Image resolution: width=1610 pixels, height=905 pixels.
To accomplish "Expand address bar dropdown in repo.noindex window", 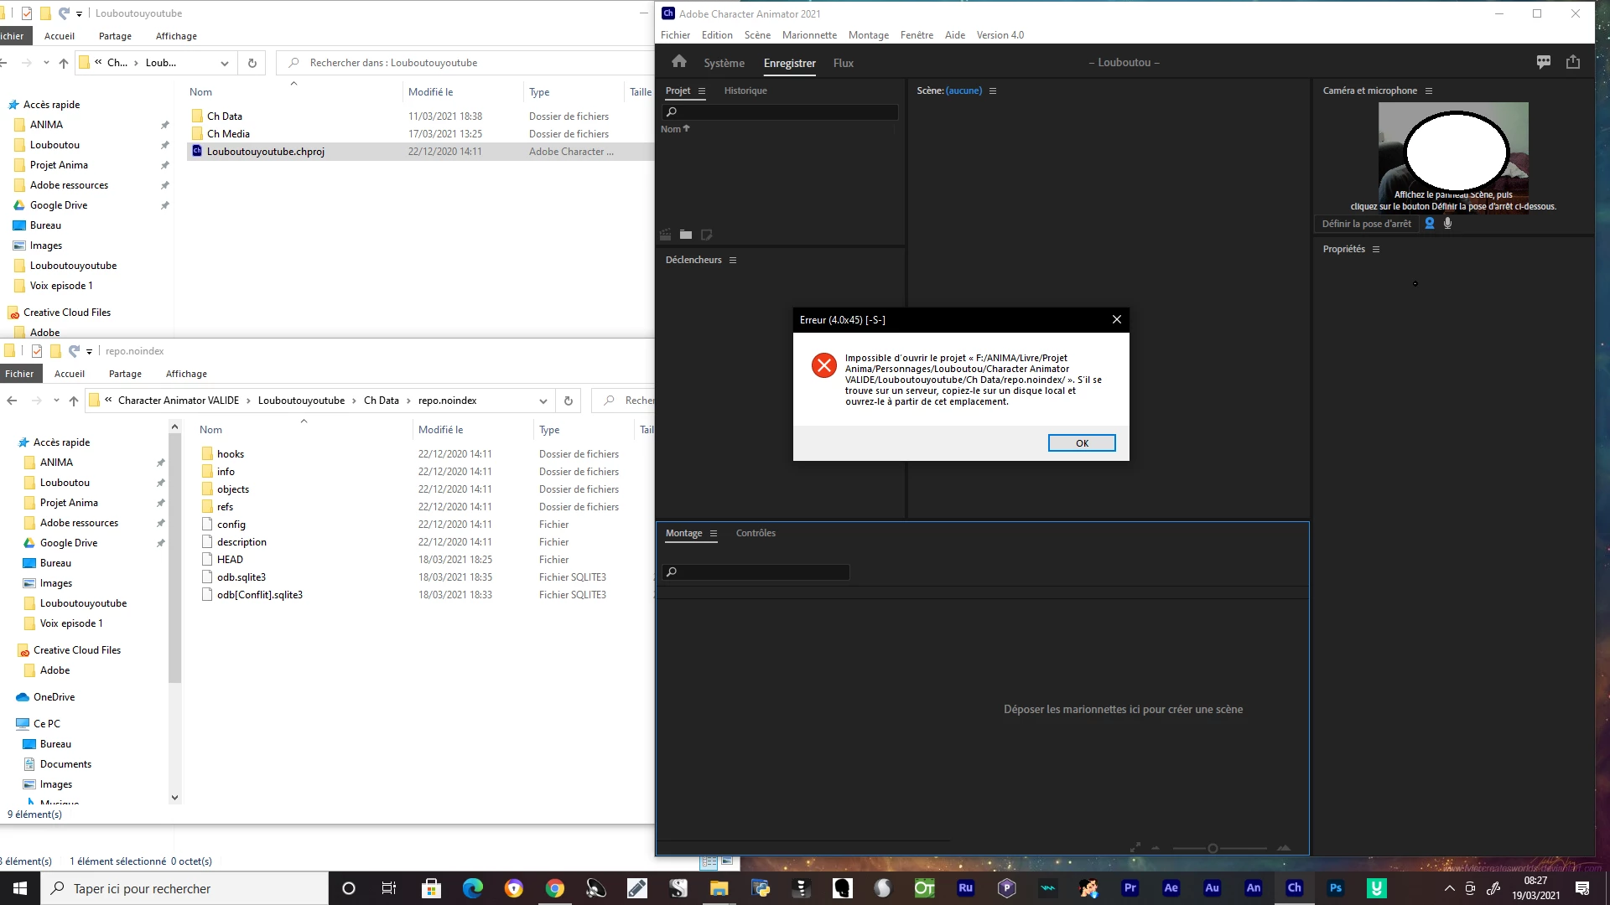I will [x=543, y=401].
